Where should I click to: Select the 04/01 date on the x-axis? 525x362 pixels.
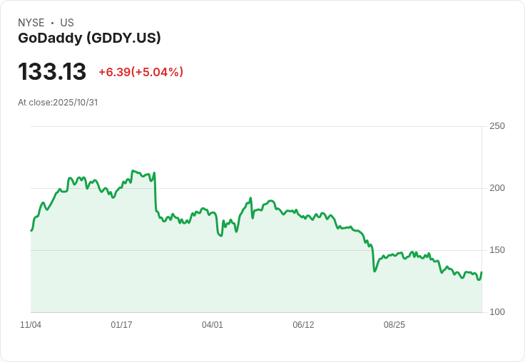pyautogui.click(x=213, y=325)
